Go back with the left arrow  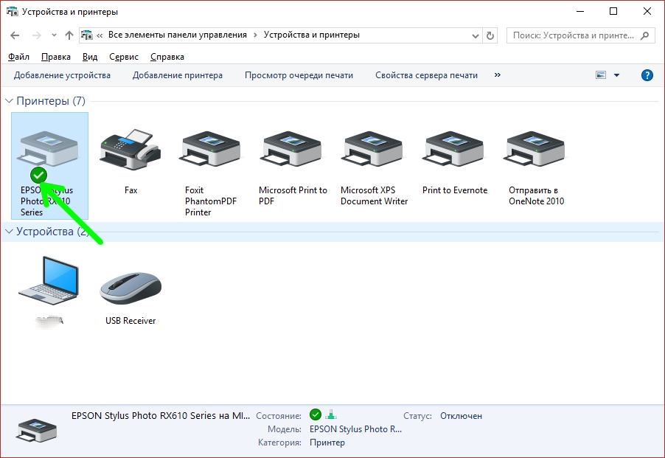click(15, 35)
